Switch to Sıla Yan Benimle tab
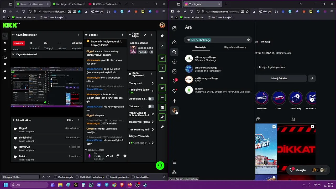Image resolution: width=336 pixels, height=189 pixels. [104, 4]
